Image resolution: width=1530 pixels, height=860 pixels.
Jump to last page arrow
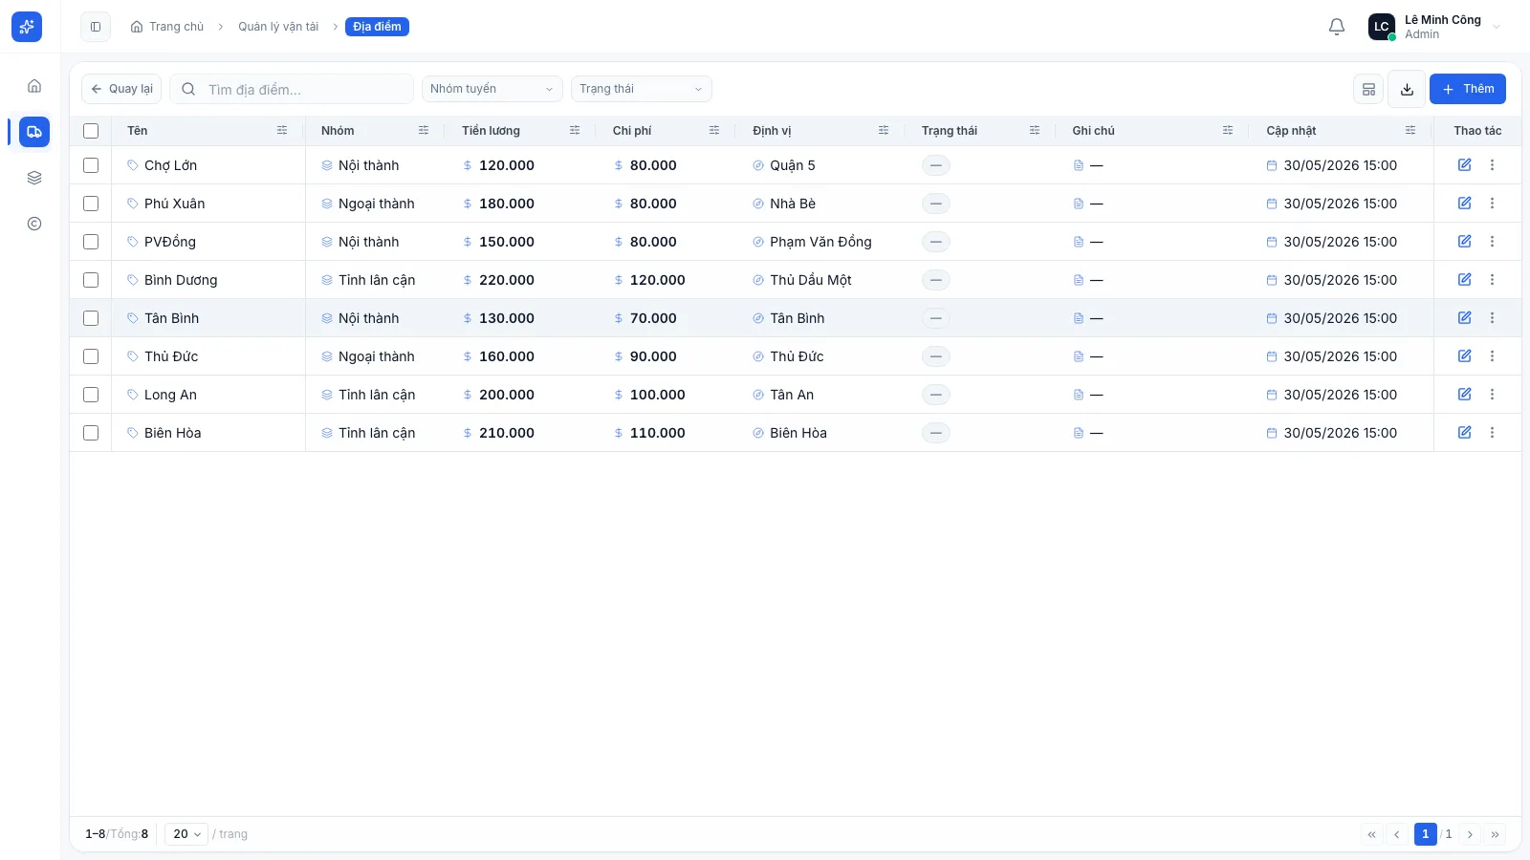tap(1495, 834)
